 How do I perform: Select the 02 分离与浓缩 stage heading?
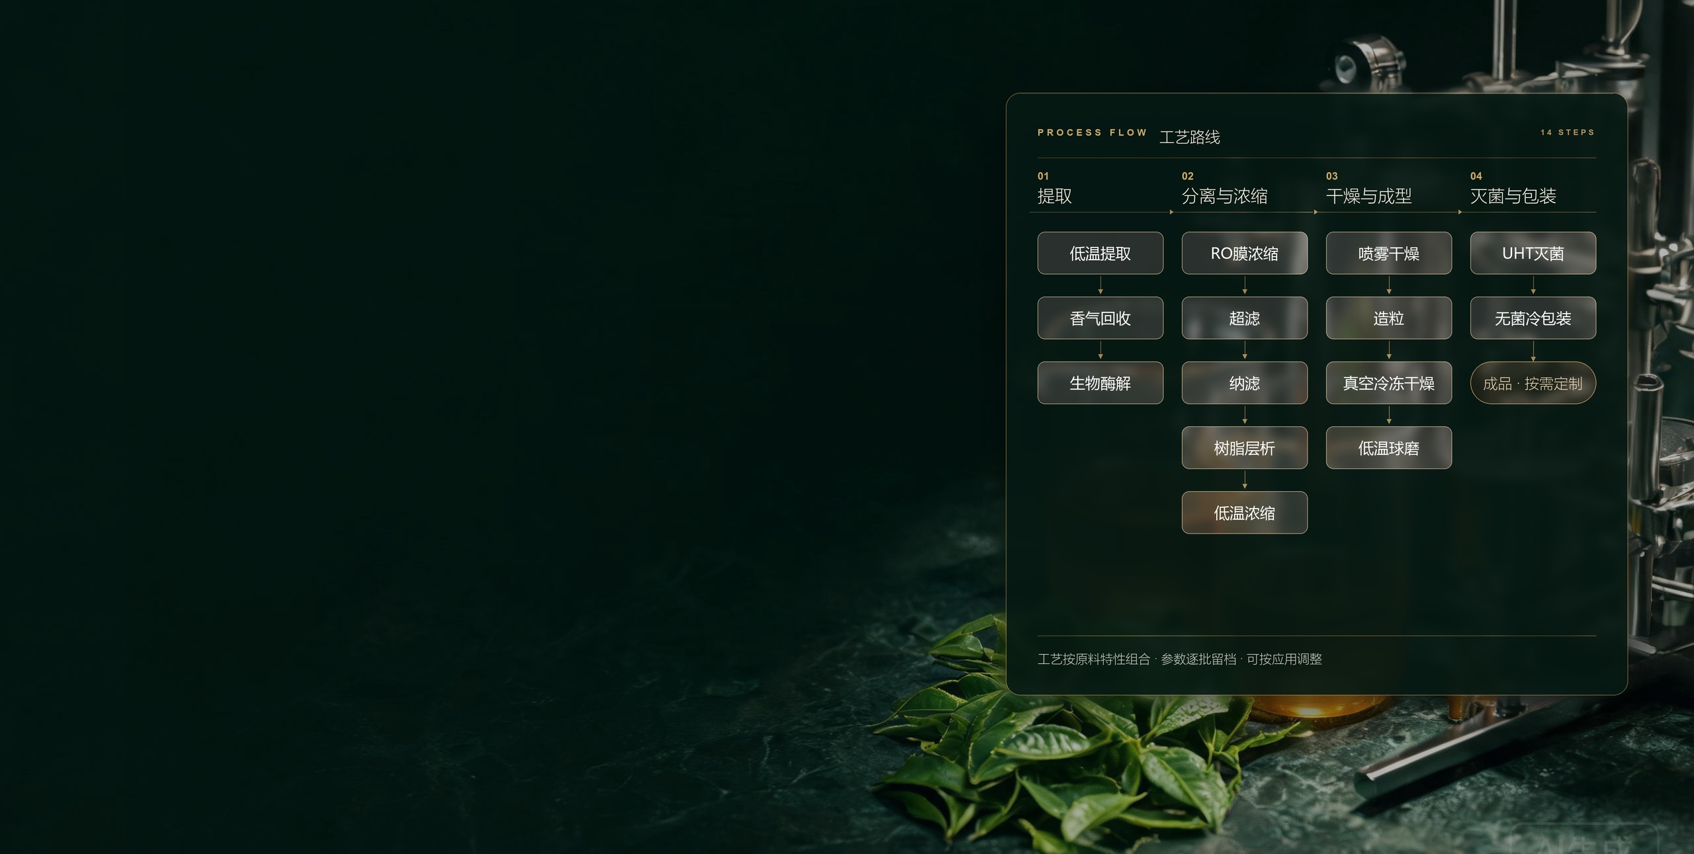click(1225, 189)
